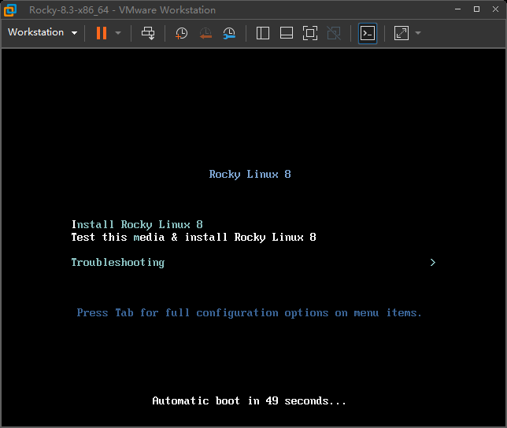507x428 pixels.
Task: Click the stretch guest display icon
Action: tap(402, 33)
